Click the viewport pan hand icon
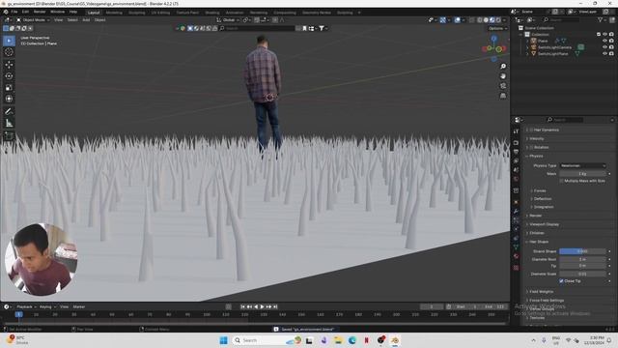The image size is (618, 348). point(503,76)
